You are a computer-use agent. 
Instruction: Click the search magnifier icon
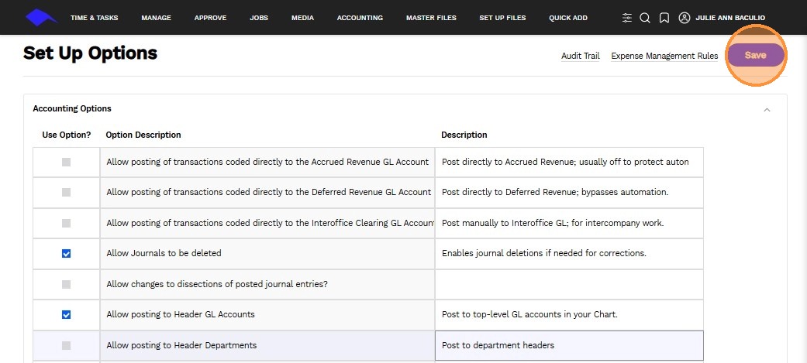click(x=645, y=18)
